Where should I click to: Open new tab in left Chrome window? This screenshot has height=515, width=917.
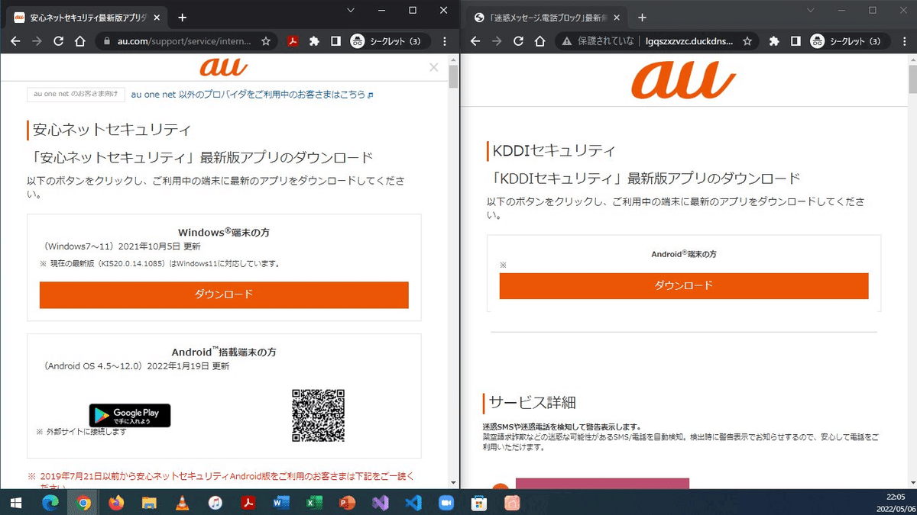coord(182,18)
